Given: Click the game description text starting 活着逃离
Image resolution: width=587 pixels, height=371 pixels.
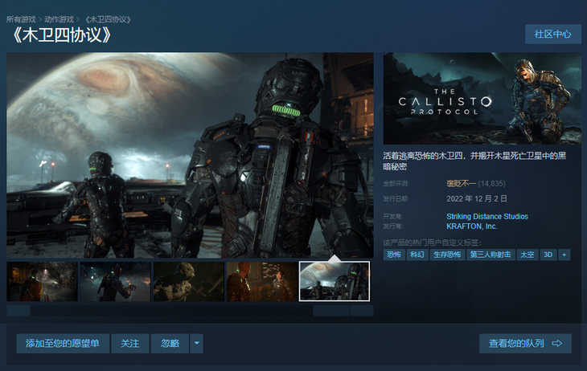Looking at the screenshot, I should tap(474, 161).
